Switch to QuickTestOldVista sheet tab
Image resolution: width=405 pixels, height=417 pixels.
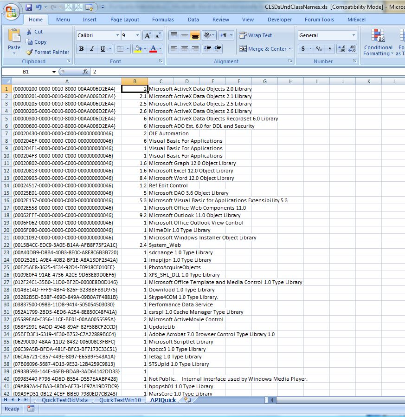pos(64,400)
